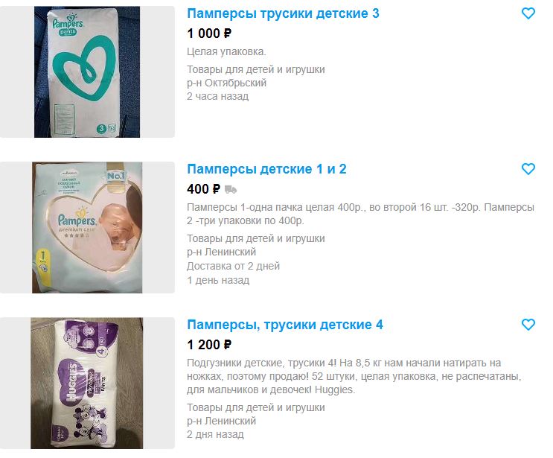Click the Целая упаковка description text

(x=226, y=51)
